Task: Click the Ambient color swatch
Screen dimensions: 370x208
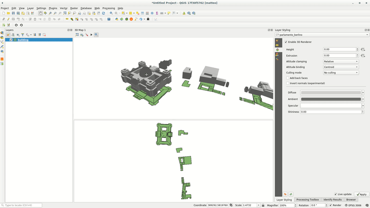Action: click(x=330, y=99)
